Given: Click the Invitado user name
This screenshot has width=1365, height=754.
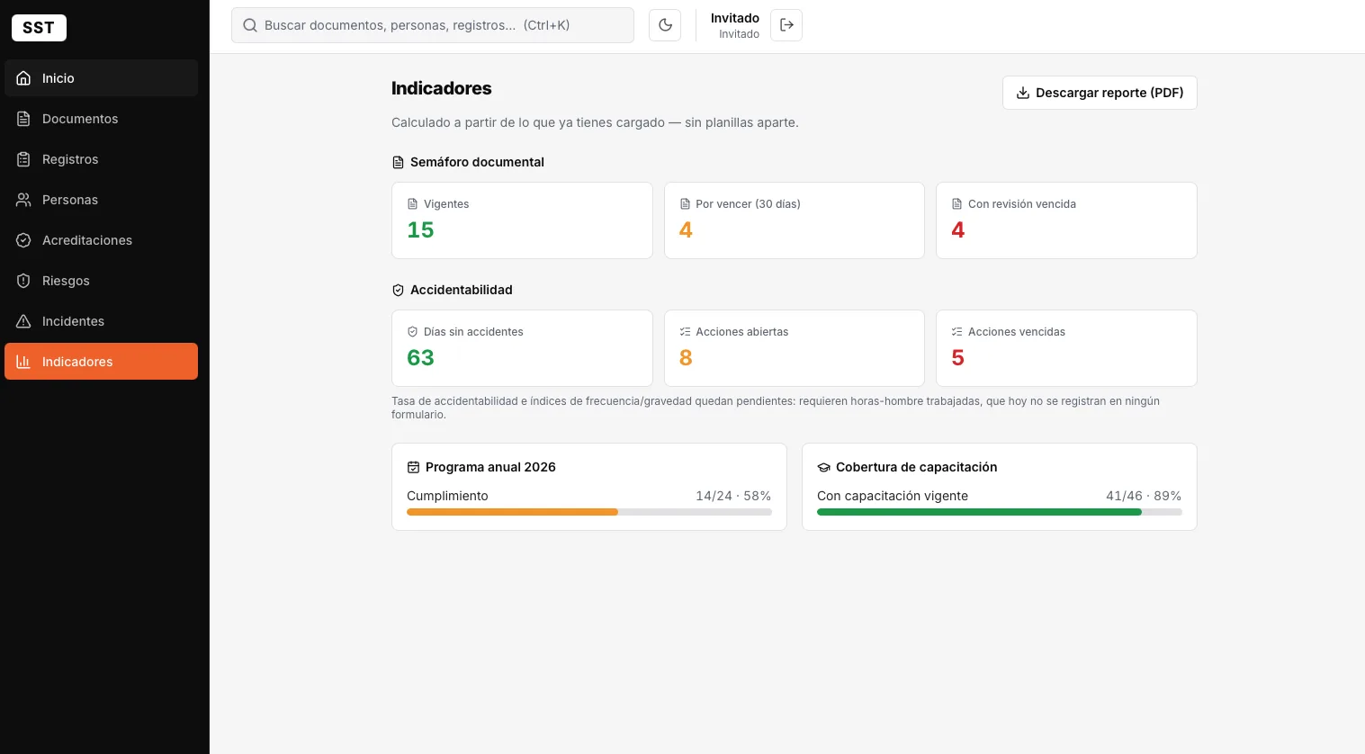Looking at the screenshot, I should click(x=735, y=18).
